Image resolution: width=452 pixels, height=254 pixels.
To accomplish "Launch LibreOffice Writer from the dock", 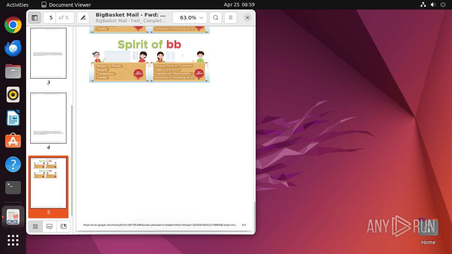I will [x=13, y=118].
